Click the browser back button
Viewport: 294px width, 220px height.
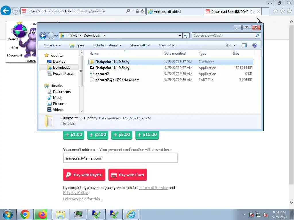6,11
